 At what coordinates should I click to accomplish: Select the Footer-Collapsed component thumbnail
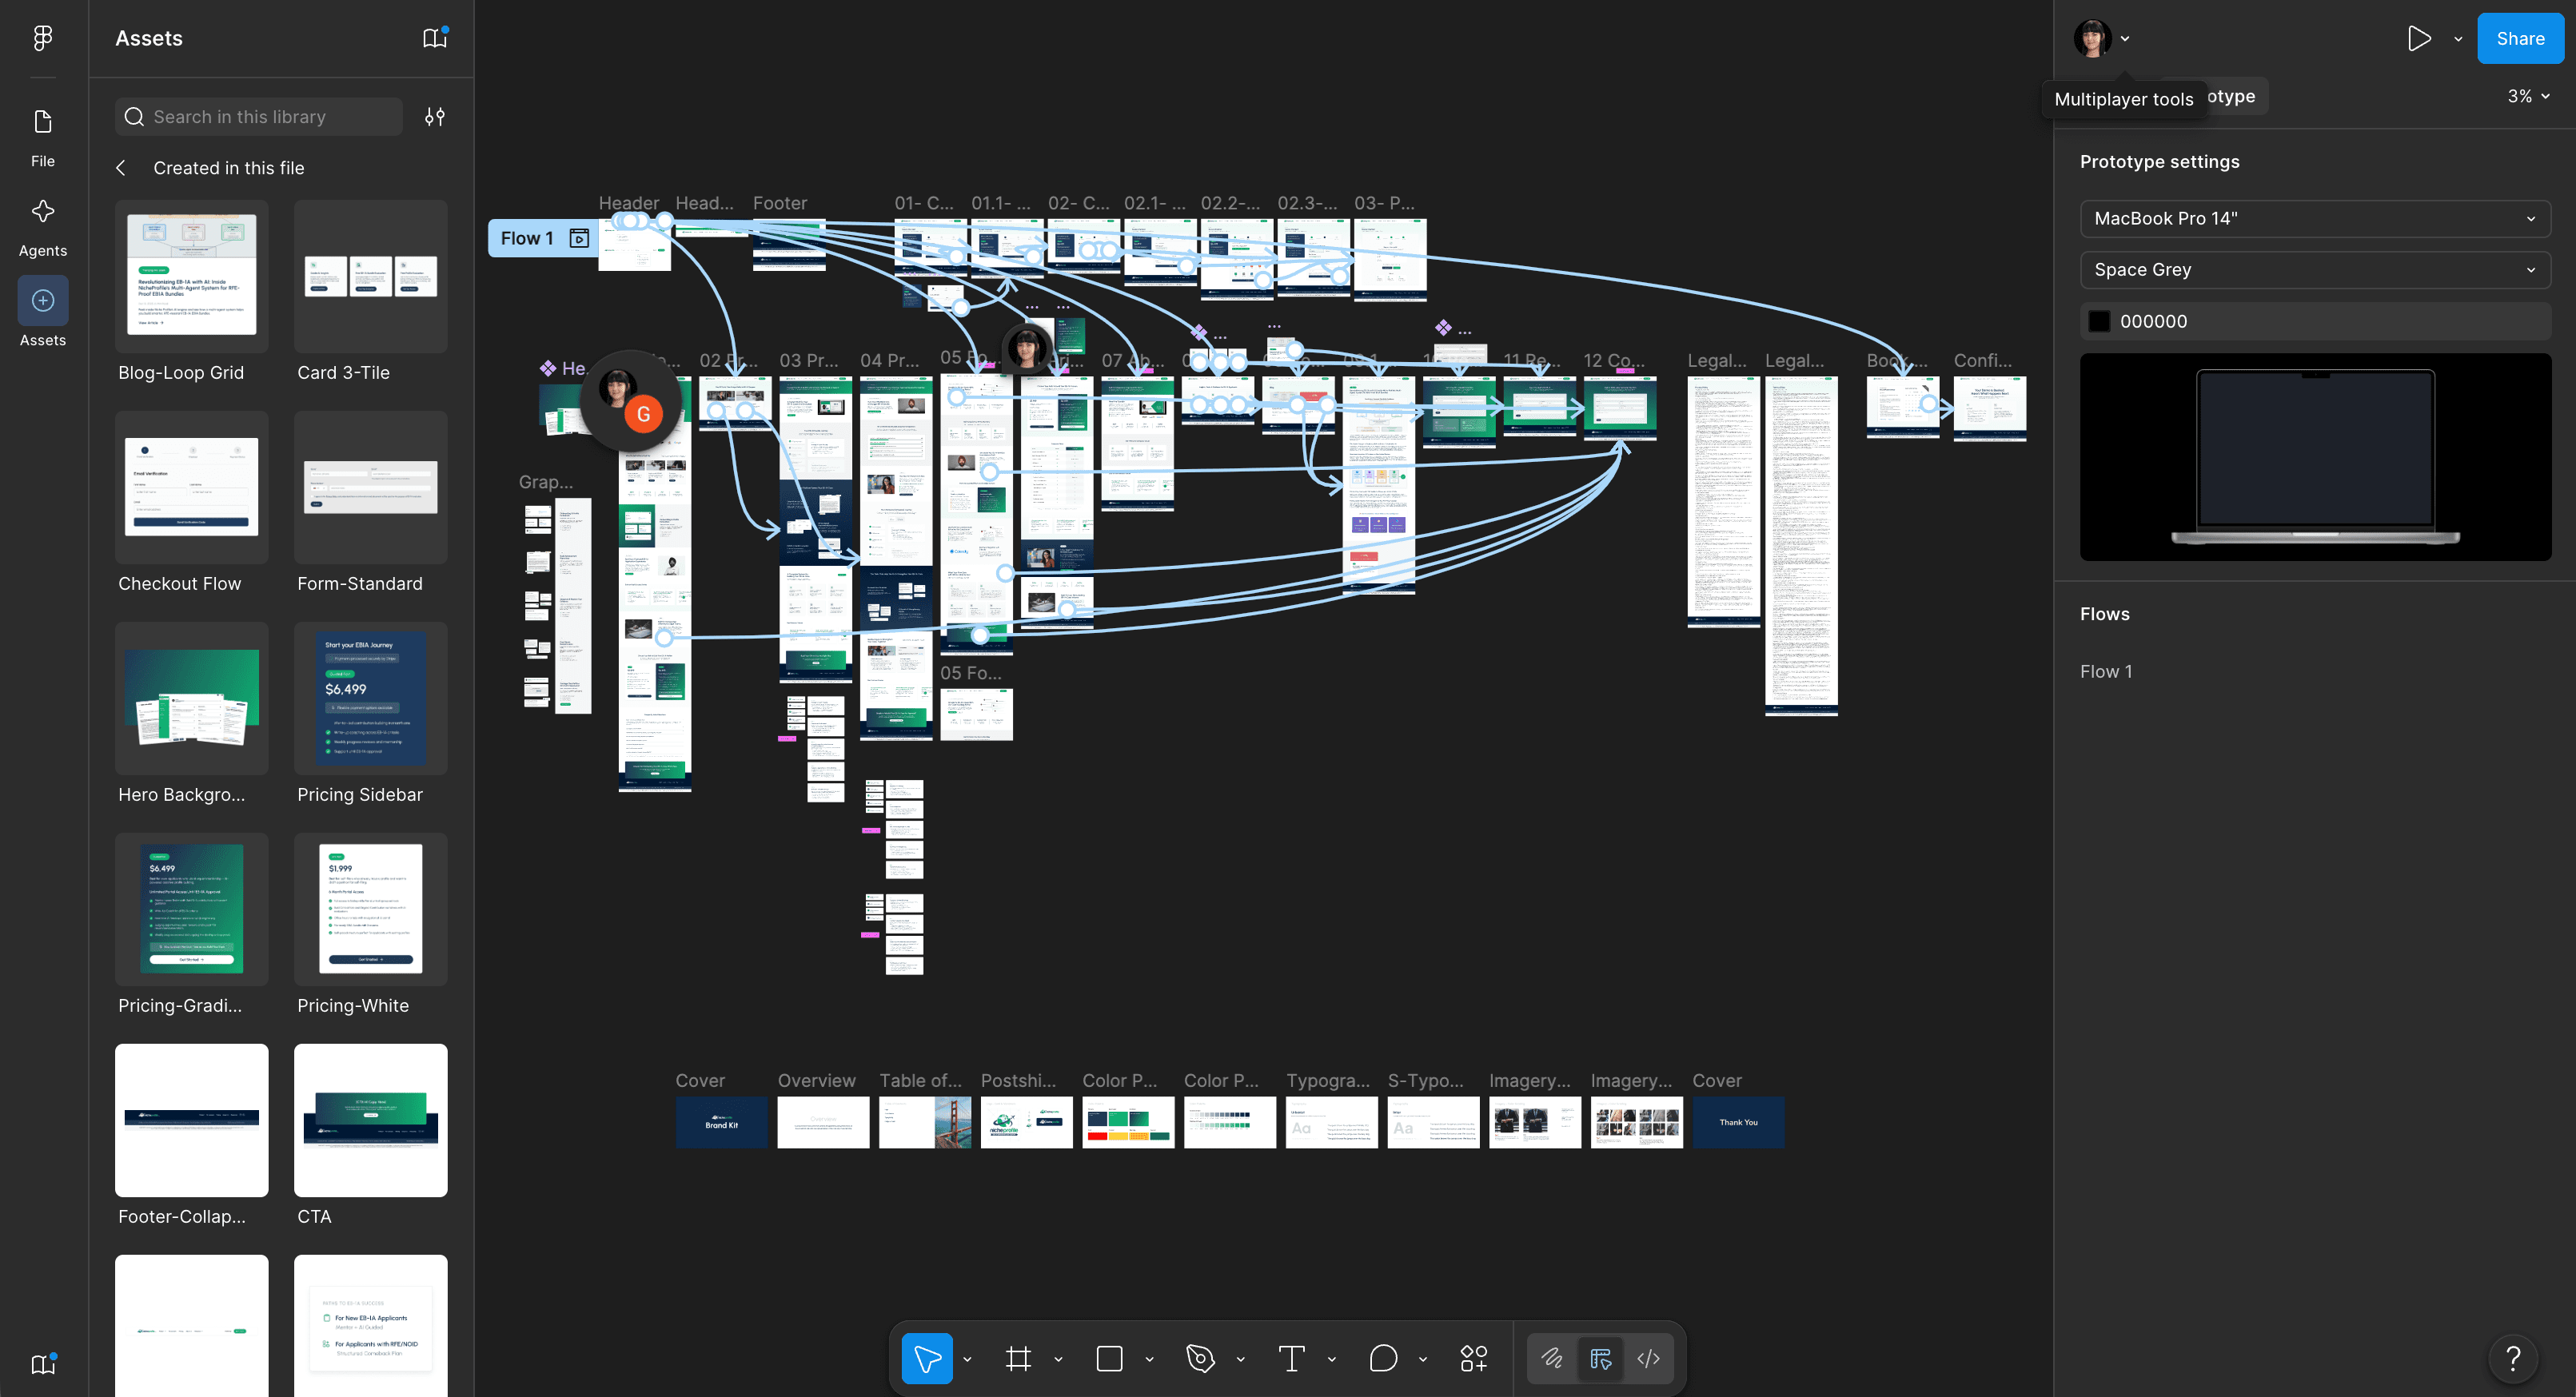click(191, 1120)
